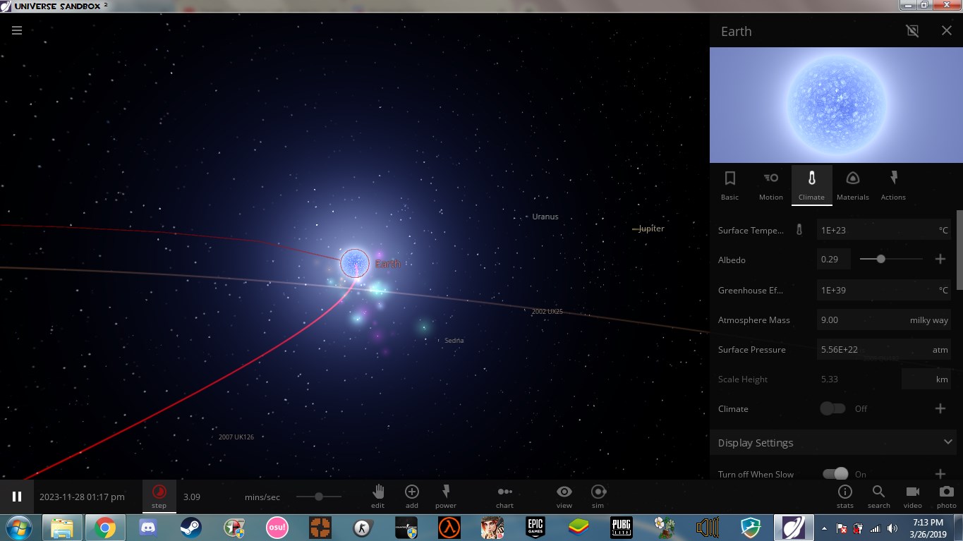Switch to the Basic tab
Image resolution: width=963 pixels, height=541 pixels.
pos(730,185)
